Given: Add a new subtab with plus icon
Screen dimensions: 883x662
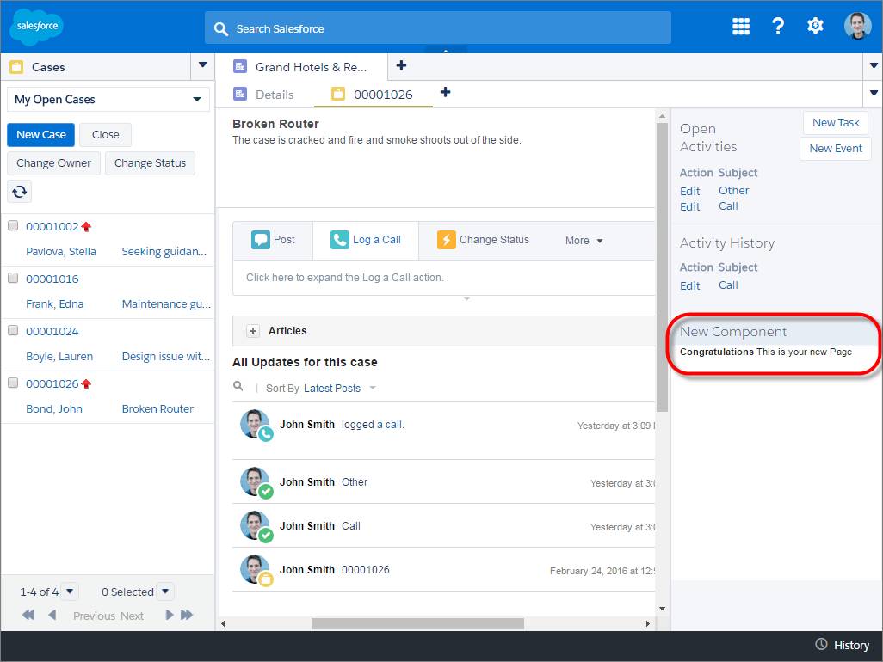Looking at the screenshot, I should tap(445, 92).
